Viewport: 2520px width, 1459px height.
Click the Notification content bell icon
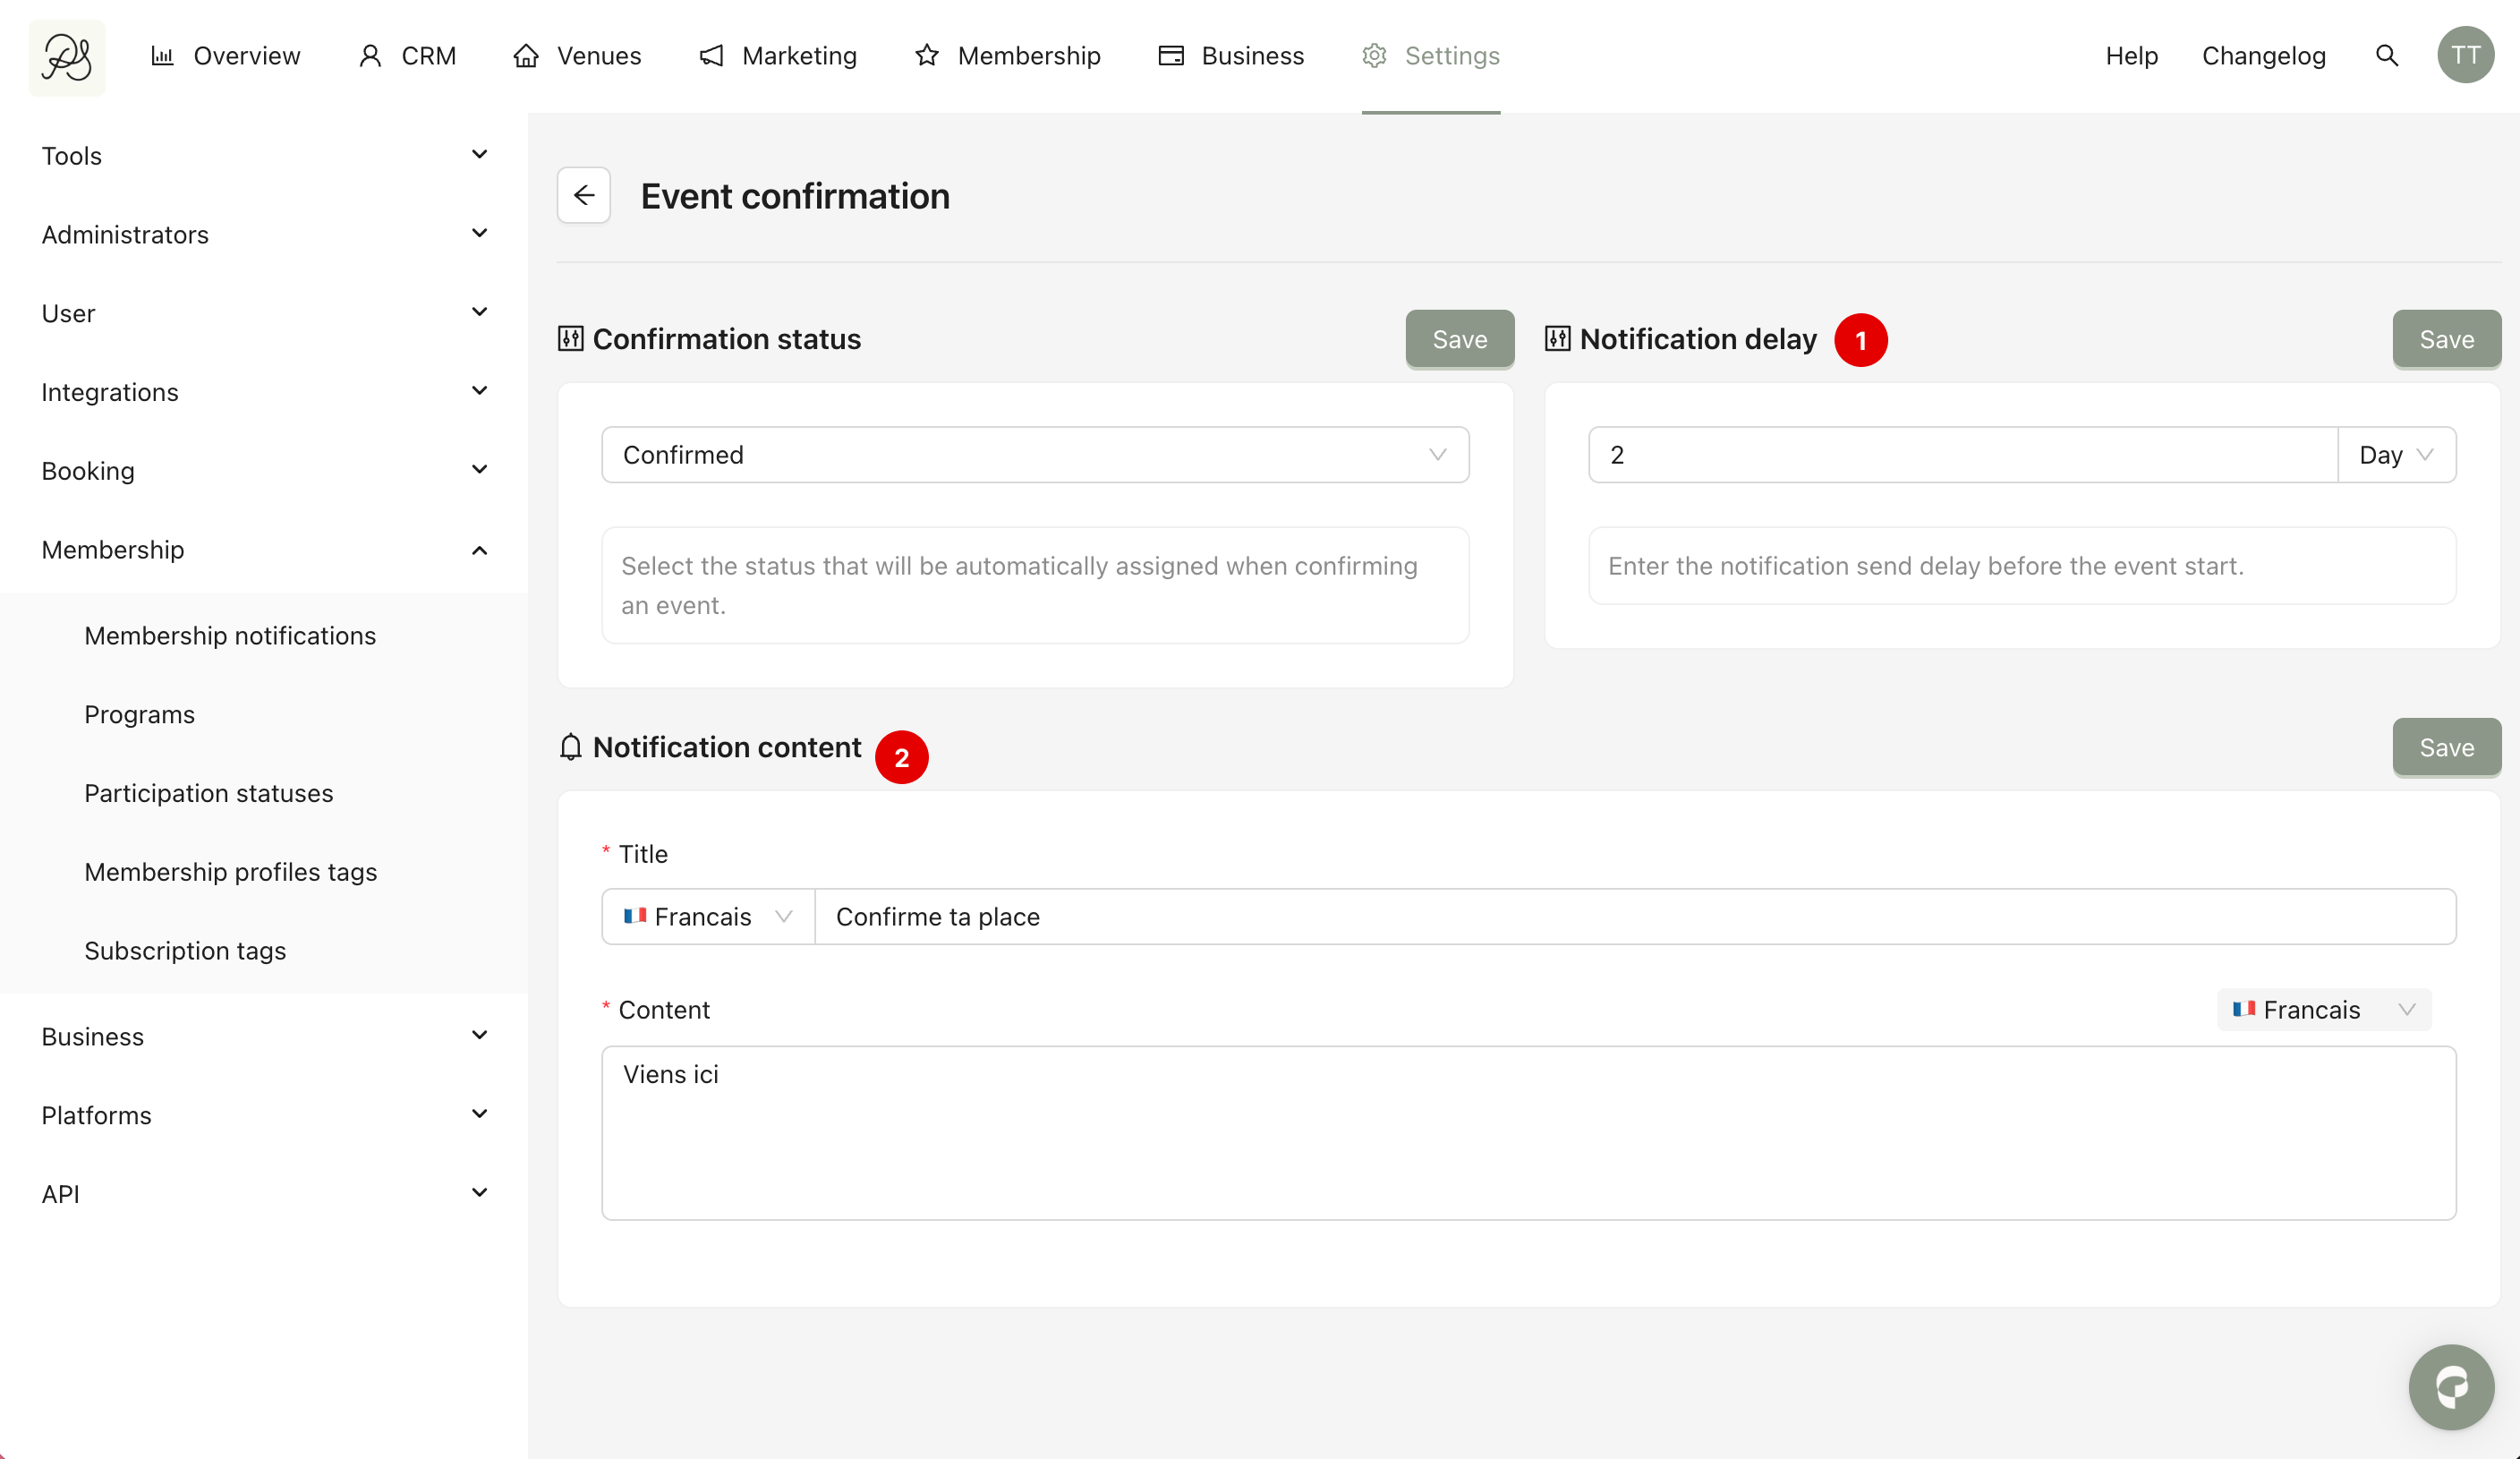click(x=570, y=747)
